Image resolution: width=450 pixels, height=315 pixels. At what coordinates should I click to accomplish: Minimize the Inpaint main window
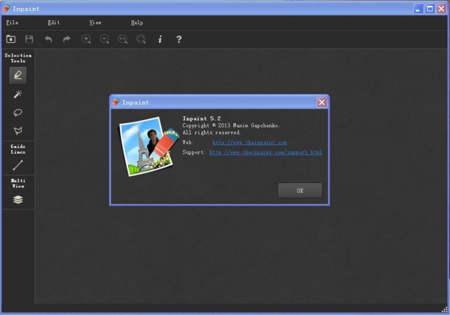[x=418, y=8]
